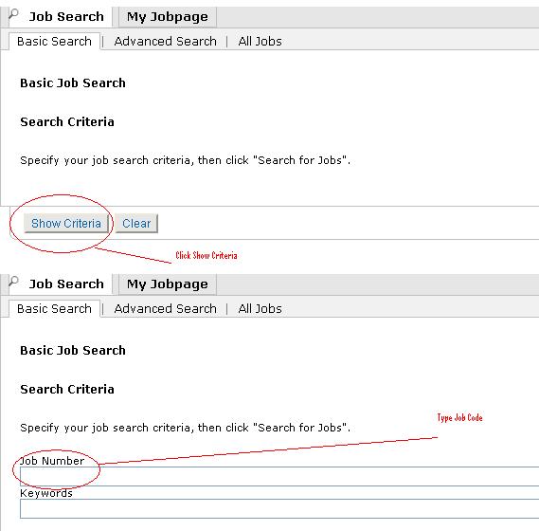Viewport: 539px width, 531px height.
Task: Select Basic Search in the lower panel
Action: (x=54, y=309)
